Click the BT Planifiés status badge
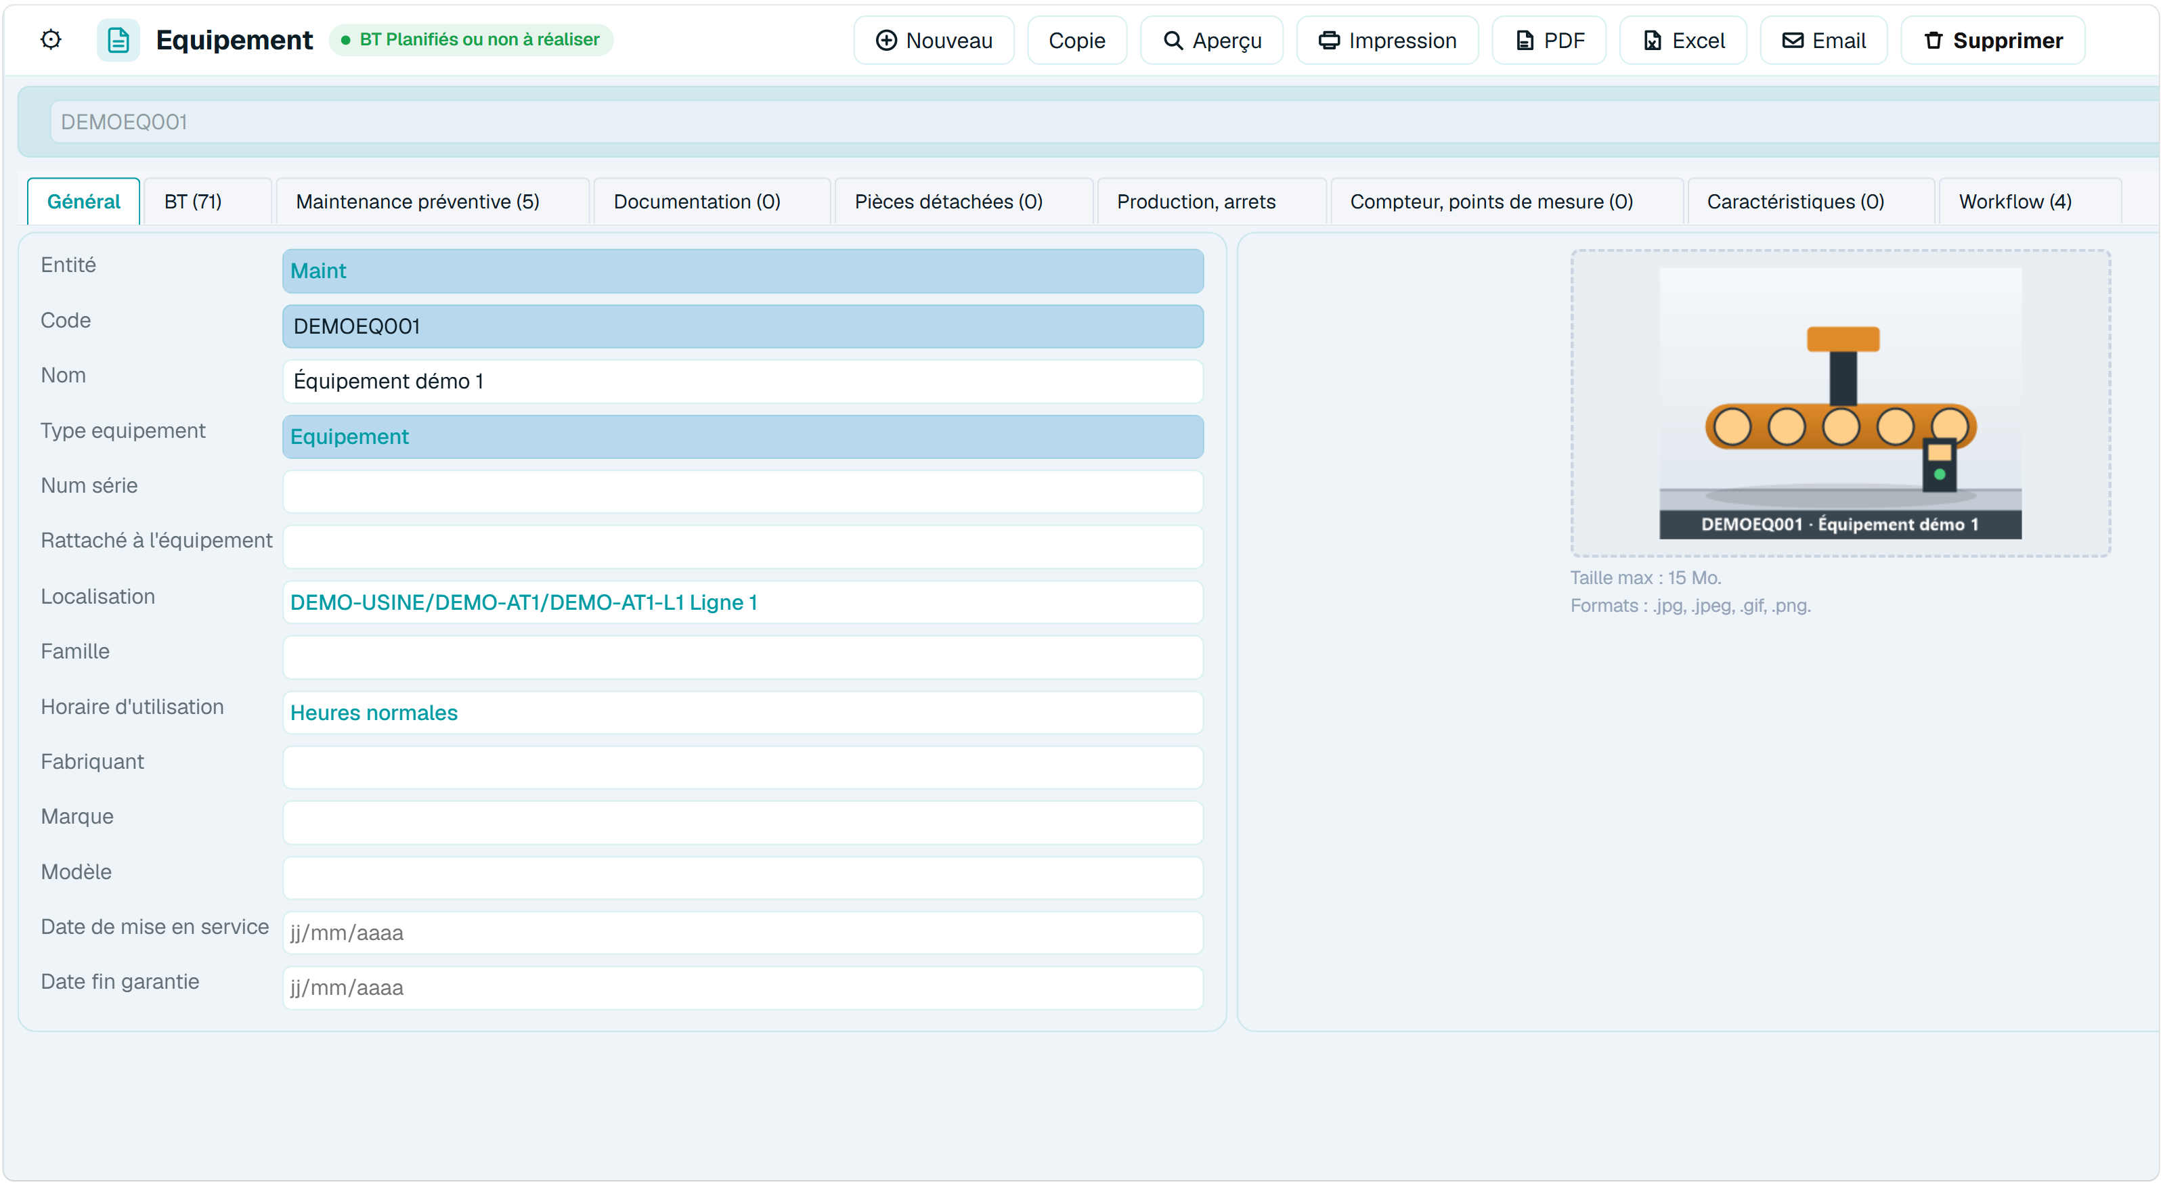 471,39
